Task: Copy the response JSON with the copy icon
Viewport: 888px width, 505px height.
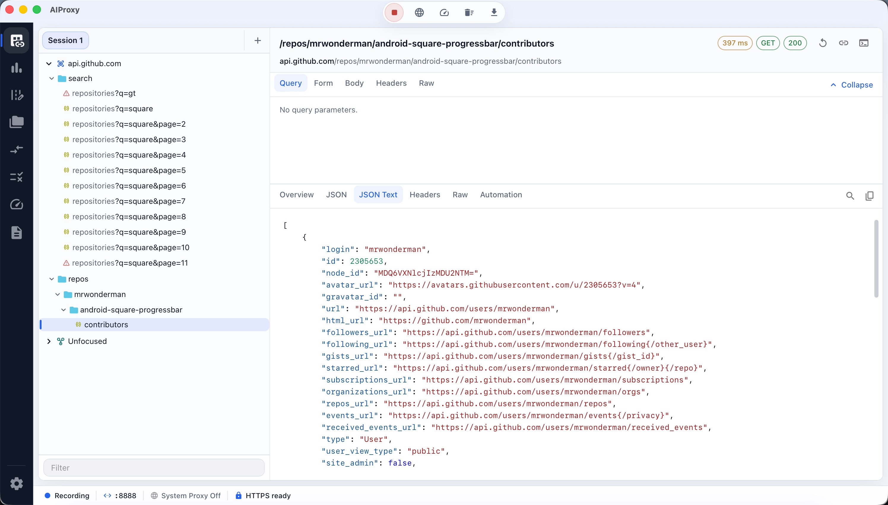Action: coord(869,196)
